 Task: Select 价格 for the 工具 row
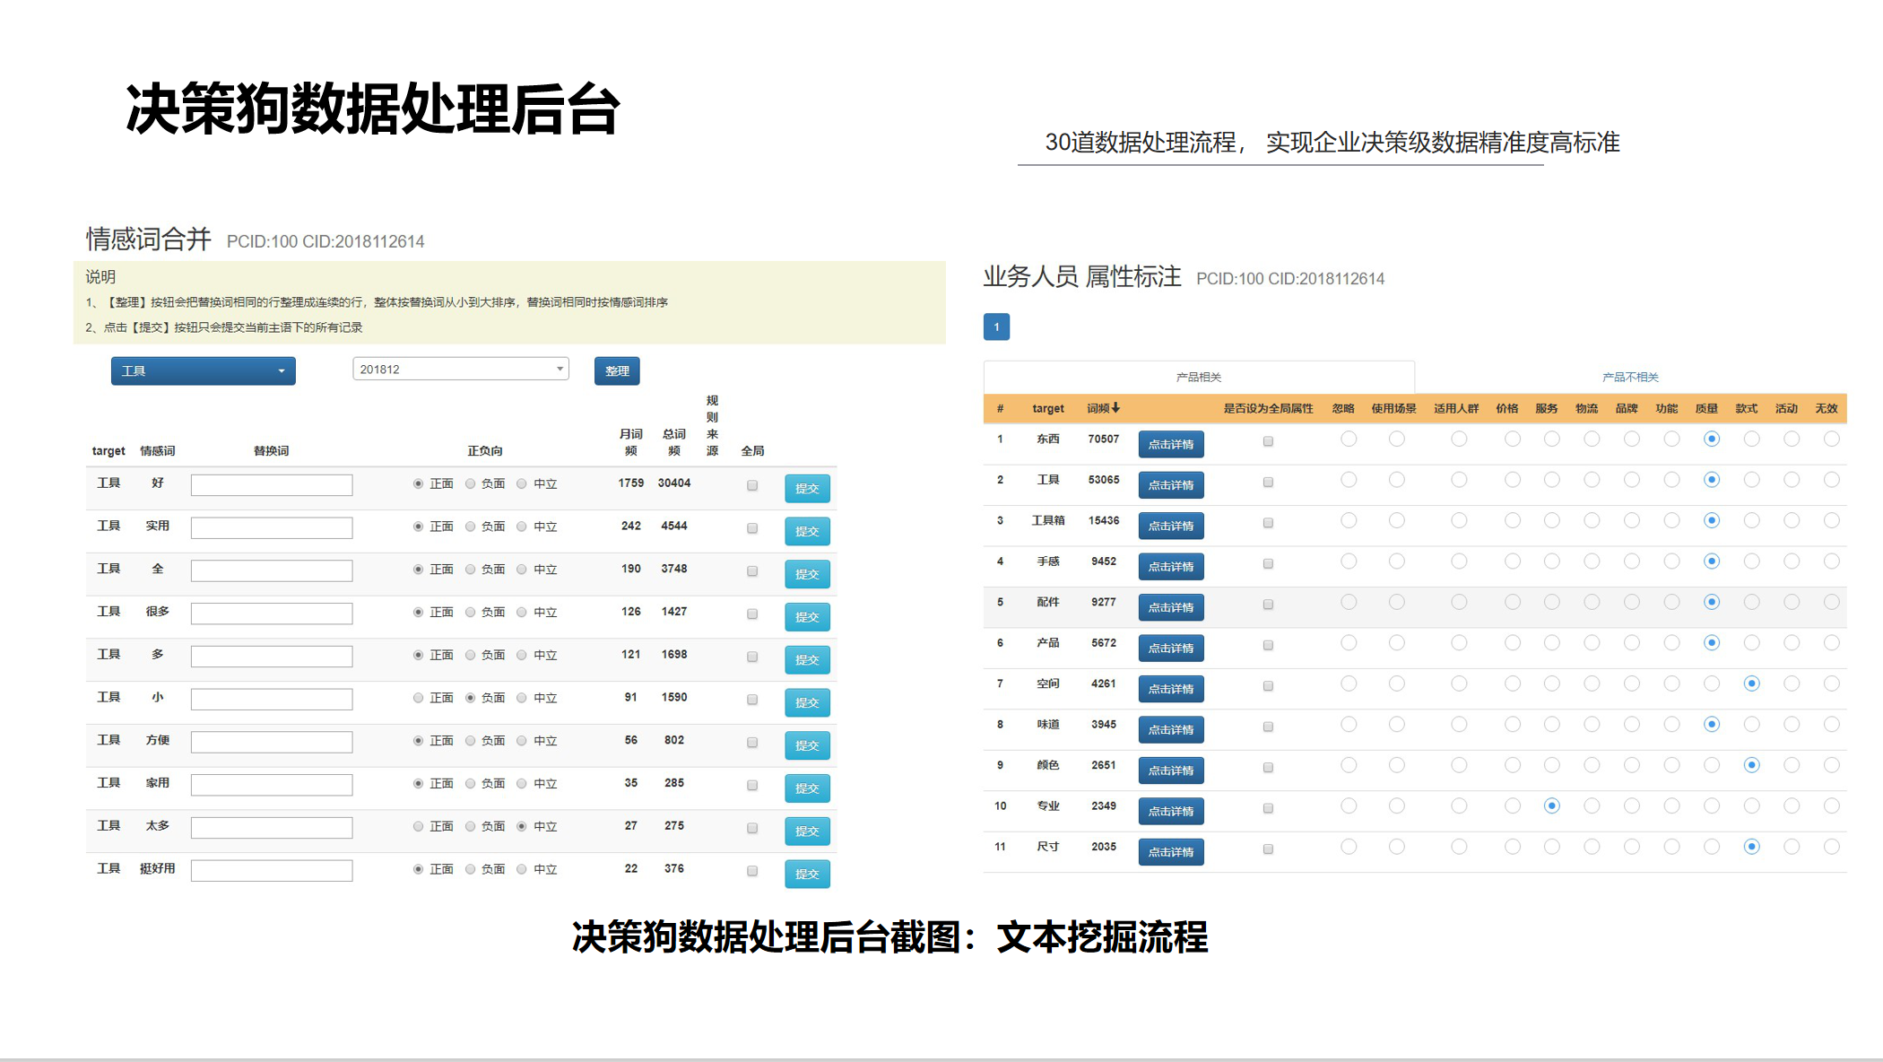coord(1513,480)
